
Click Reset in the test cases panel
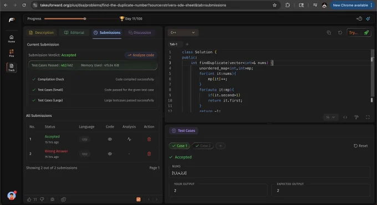pos(361,146)
